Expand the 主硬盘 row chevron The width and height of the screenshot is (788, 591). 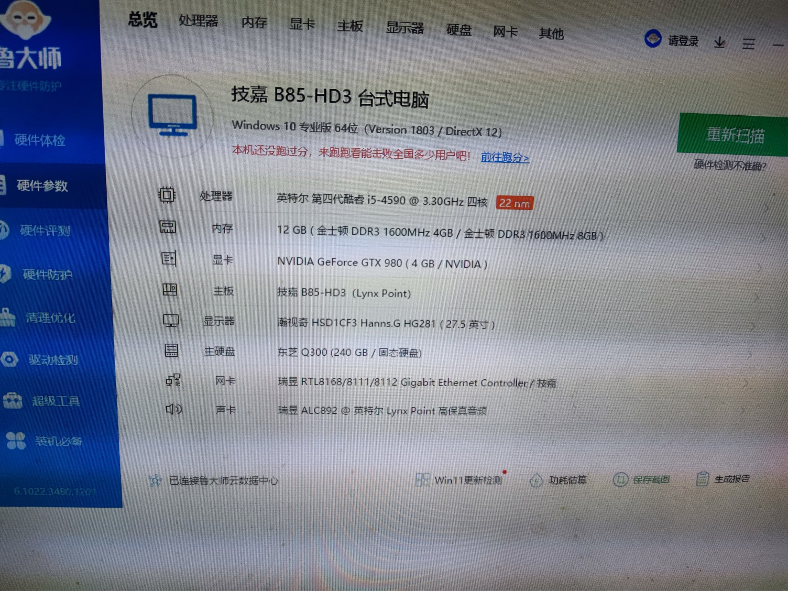tap(749, 356)
